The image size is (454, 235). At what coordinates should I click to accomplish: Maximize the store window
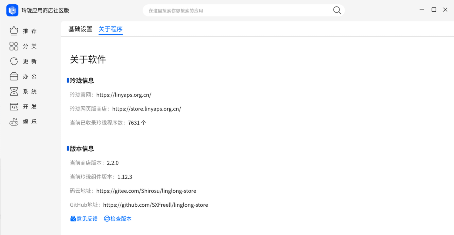pyautogui.click(x=434, y=9)
